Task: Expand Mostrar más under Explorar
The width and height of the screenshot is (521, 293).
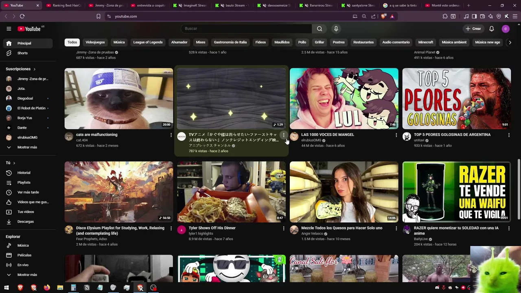Action: pos(28,275)
